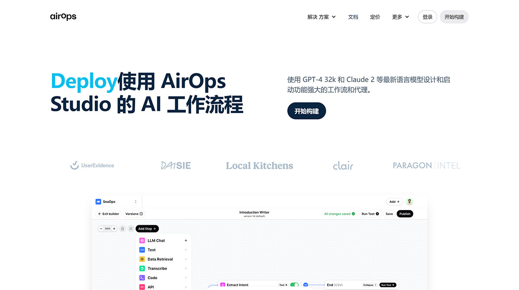Select the 定价 navigation item

point(375,17)
